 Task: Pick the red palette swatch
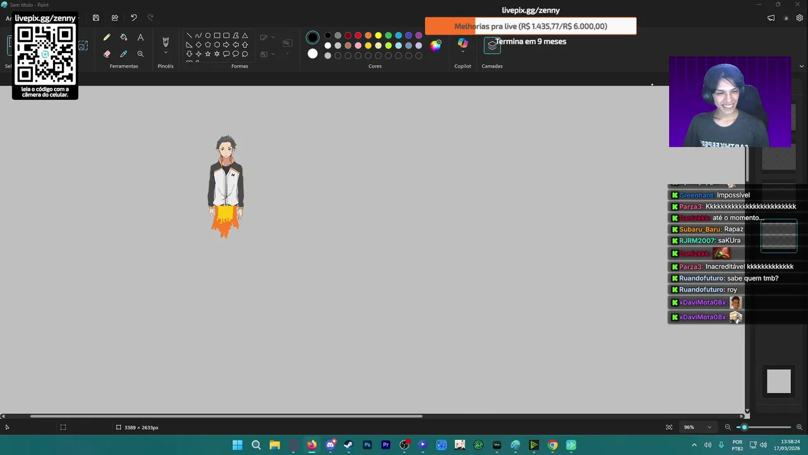pyautogui.click(x=358, y=35)
